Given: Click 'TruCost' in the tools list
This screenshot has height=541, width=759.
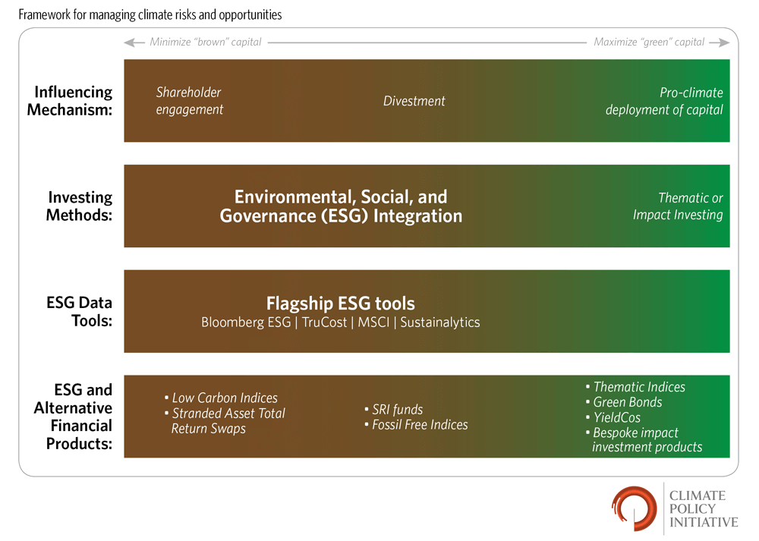Looking at the screenshot, I should (324, 322).
